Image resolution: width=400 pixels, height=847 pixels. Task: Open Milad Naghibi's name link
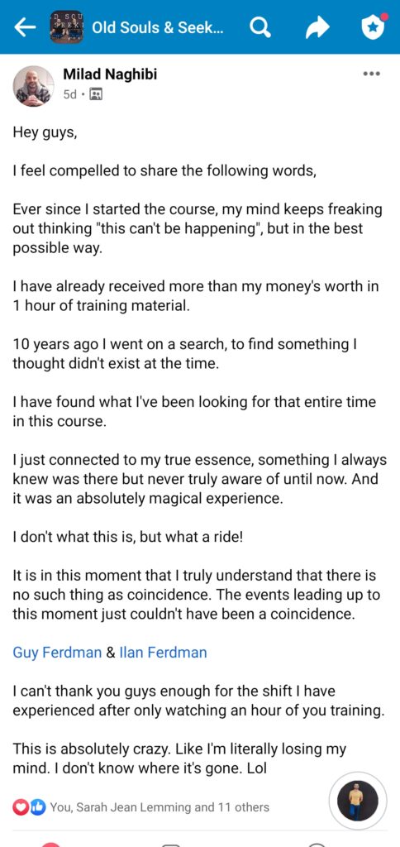pyautogui.click(x=110, y=74)
